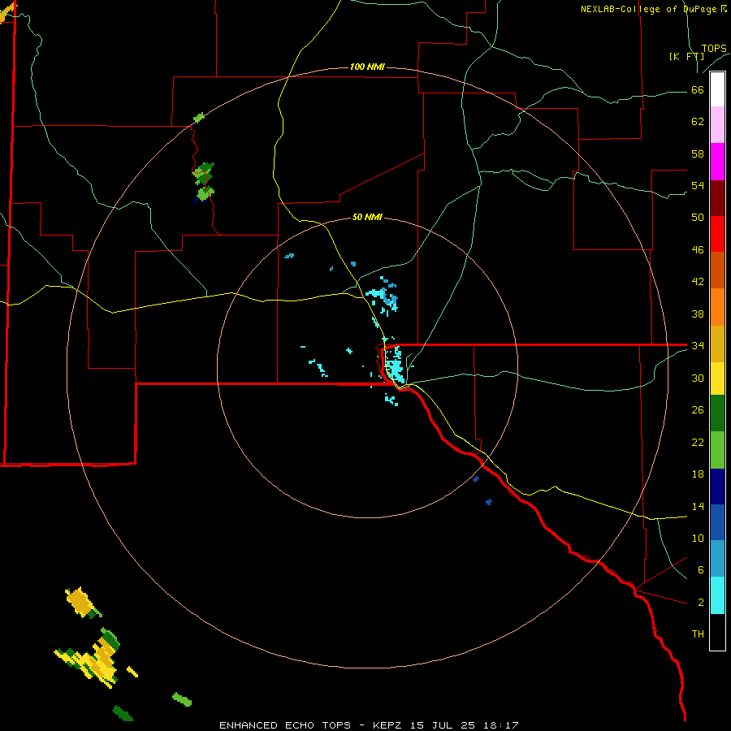Select the "54" legend value

point(698,185)
